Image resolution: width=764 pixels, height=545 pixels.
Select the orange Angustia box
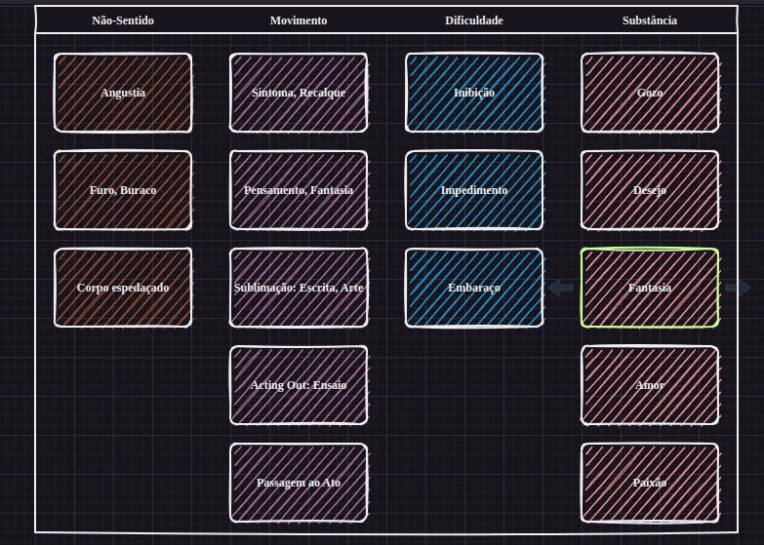(123, 93)
